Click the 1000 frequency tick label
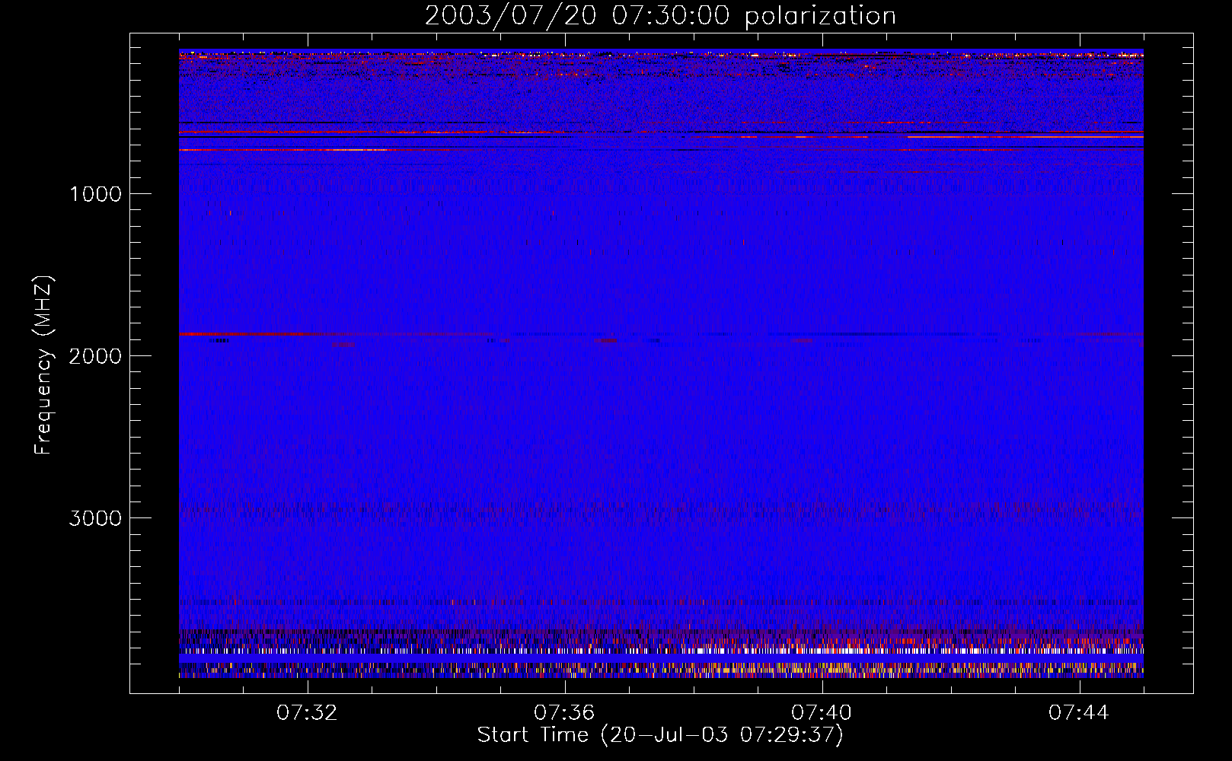The height and width of the screenshot is (761, 1232). (x=95, y=194)
